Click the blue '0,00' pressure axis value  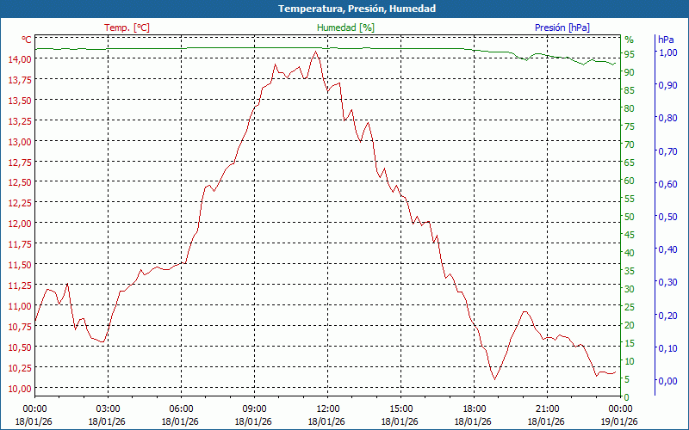pyautogui.click(x=668, y=381)
